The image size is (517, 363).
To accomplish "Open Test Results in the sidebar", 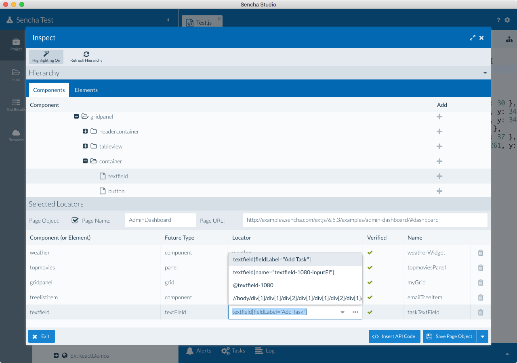I will (16, 105).
